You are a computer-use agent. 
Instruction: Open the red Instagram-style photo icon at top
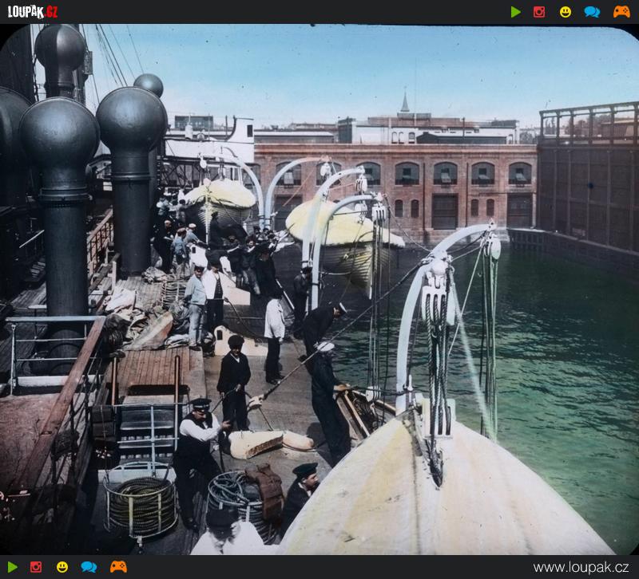point(539,12)
